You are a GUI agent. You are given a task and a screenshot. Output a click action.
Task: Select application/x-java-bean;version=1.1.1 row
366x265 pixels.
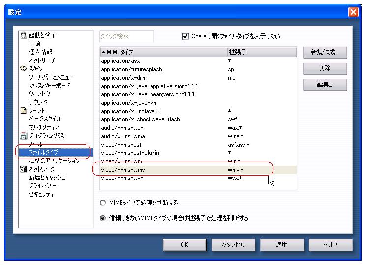198,94
